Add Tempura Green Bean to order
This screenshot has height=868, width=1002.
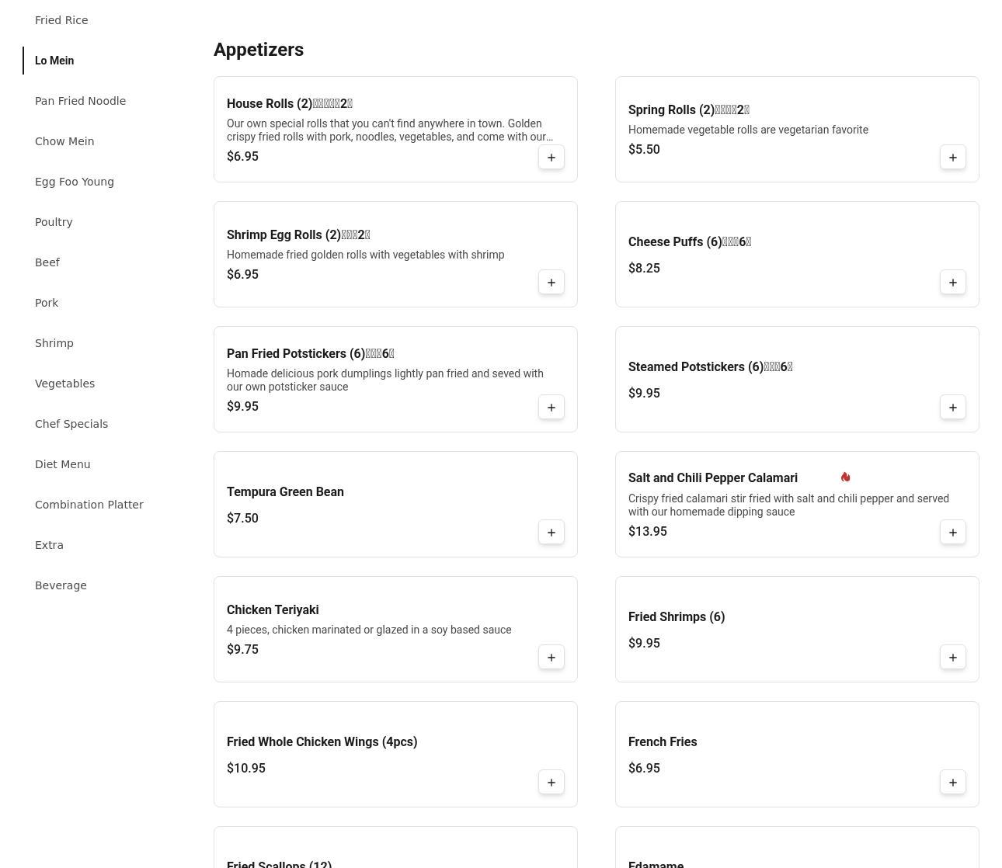pyautogui.click(x=551, y=533)
